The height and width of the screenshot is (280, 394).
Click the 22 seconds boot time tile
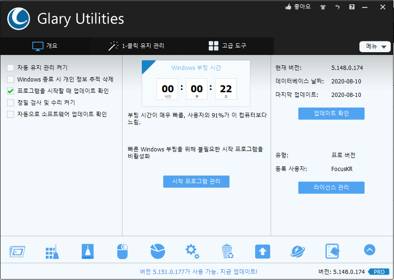tap(226, 89)
